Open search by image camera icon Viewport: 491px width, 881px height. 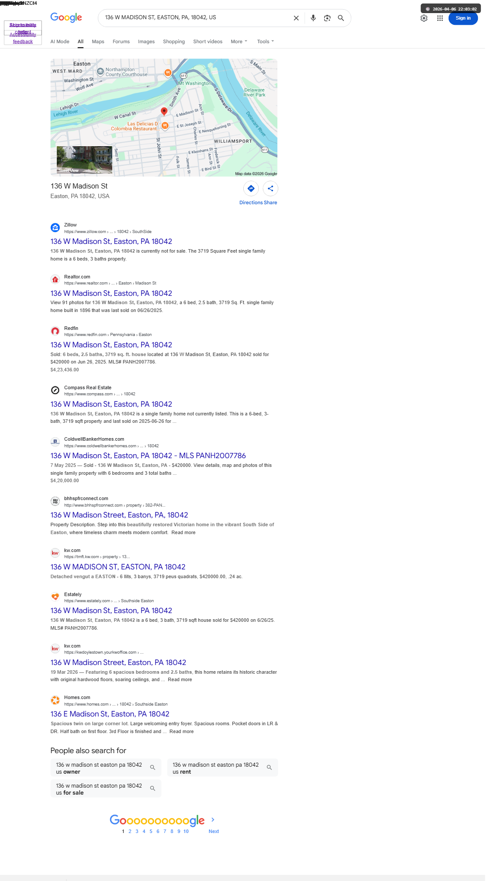click(327, 18)
